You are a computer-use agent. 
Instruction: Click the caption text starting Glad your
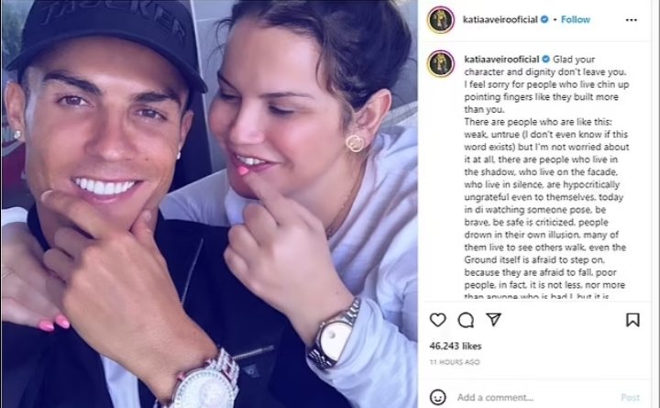tap(546, 176)
